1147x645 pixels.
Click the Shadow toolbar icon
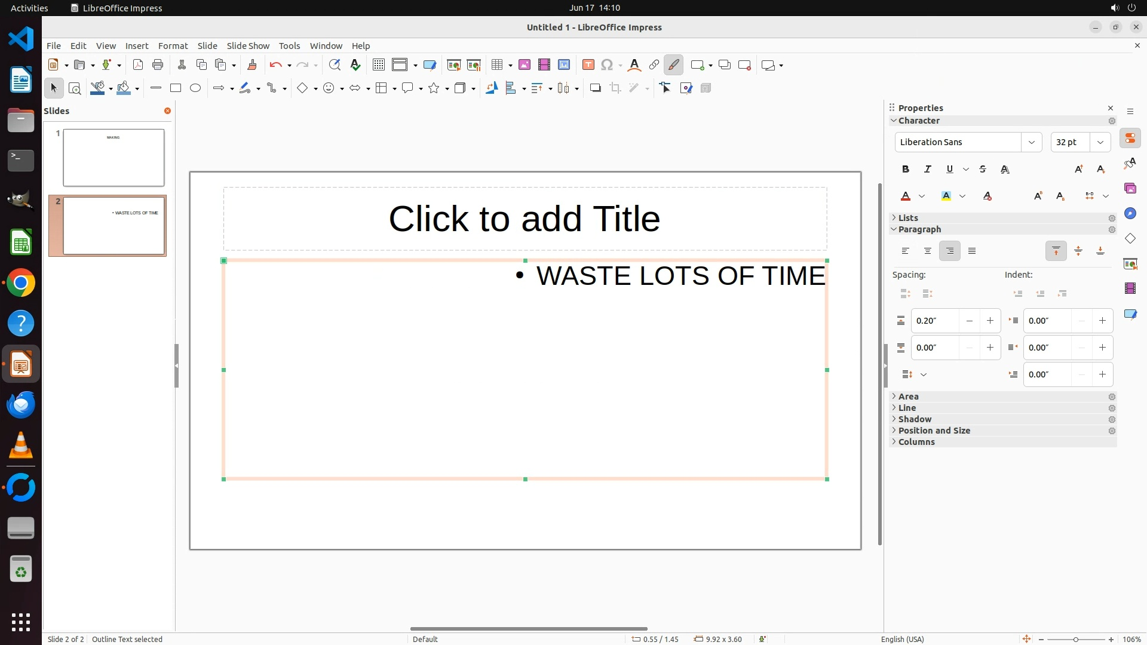click(595, 88)
